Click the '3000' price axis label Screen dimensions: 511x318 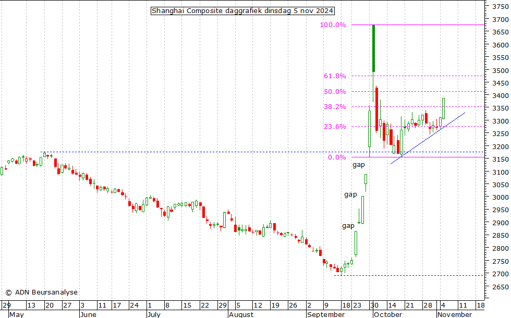500,198
